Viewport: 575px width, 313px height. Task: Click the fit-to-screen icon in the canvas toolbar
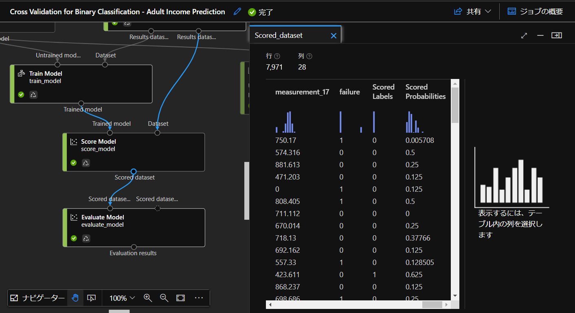coord(180,298)
